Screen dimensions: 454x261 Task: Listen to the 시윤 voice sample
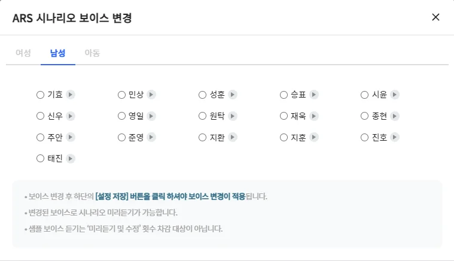tap(395, 95)
